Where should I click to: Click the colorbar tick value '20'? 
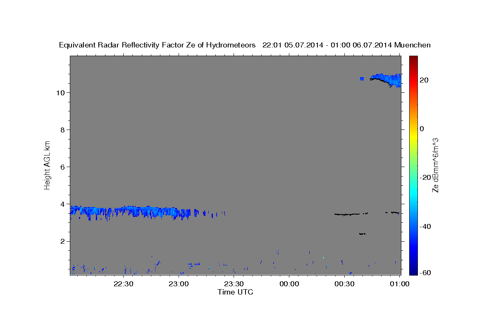tap(424, 80)
